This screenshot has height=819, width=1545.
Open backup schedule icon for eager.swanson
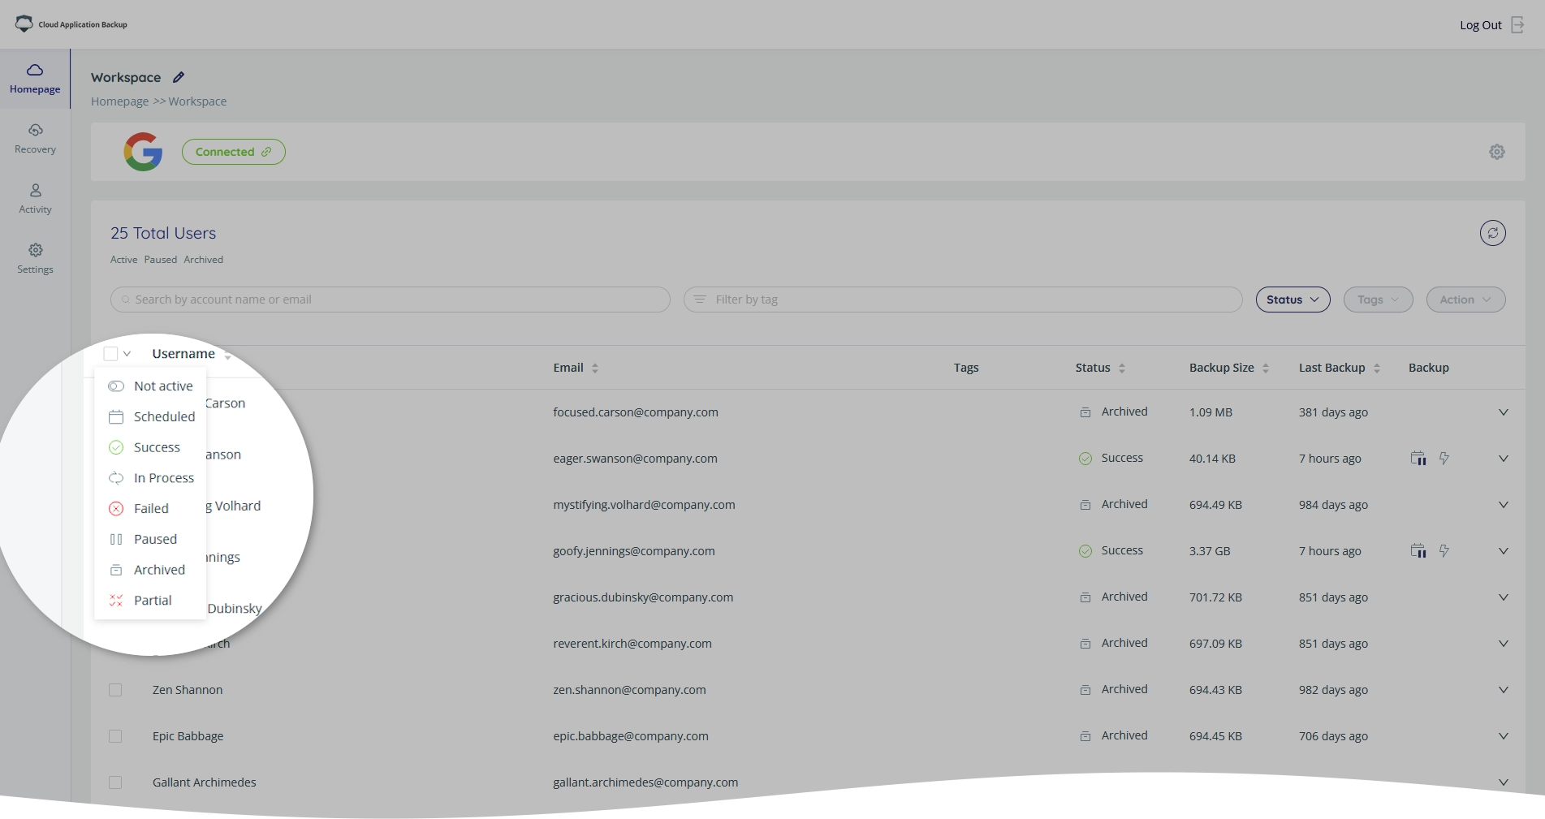1418,459
